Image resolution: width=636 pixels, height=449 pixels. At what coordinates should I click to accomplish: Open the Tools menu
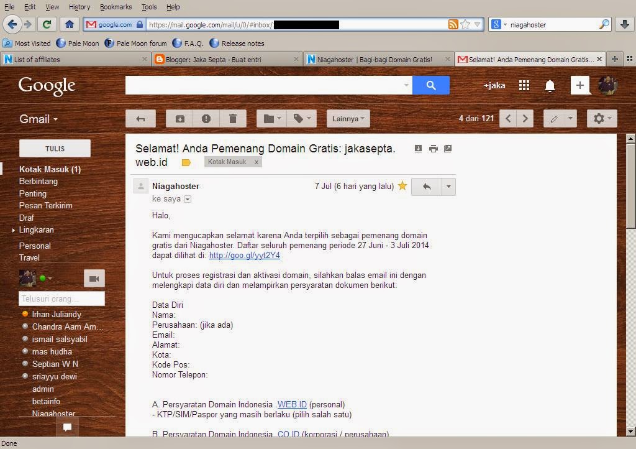point(149,7)
